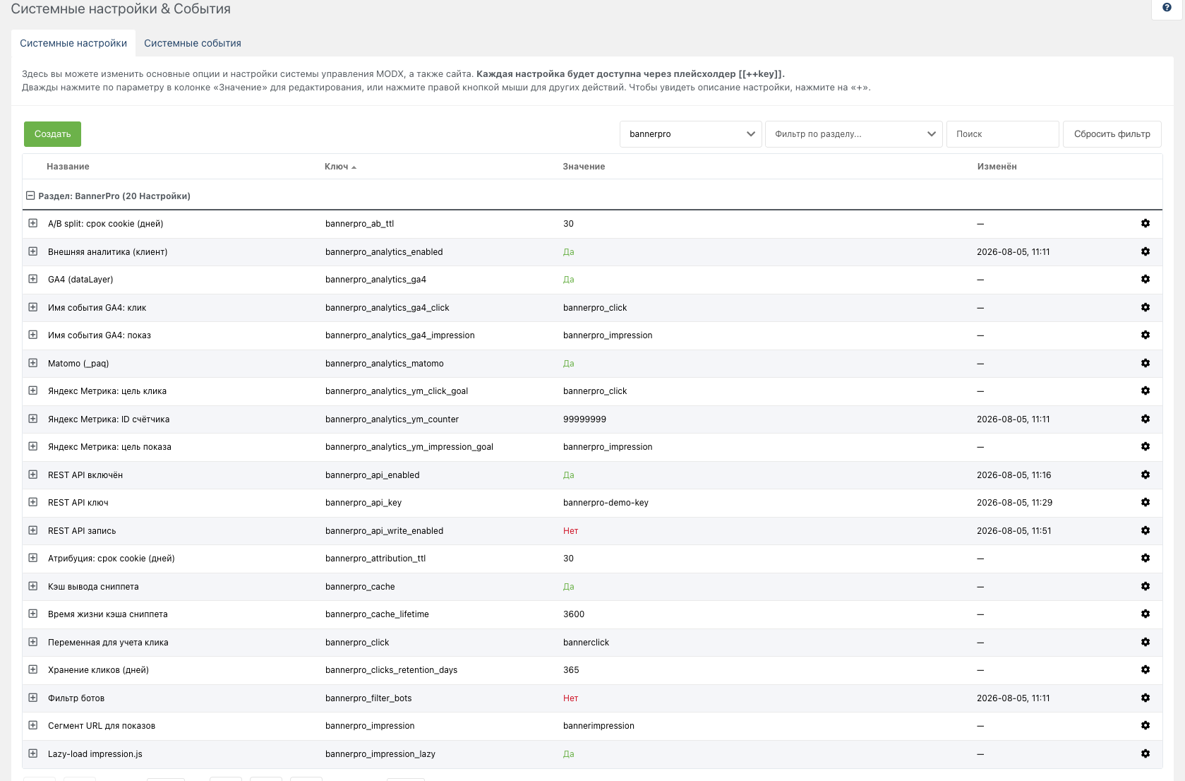Select the value bannerpro-demo-key
The width and height of the screenshot is (1185, 781).
(606, 503)
